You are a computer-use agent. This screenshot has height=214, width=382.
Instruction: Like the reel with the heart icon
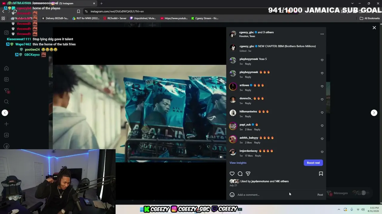click(232, 174)
